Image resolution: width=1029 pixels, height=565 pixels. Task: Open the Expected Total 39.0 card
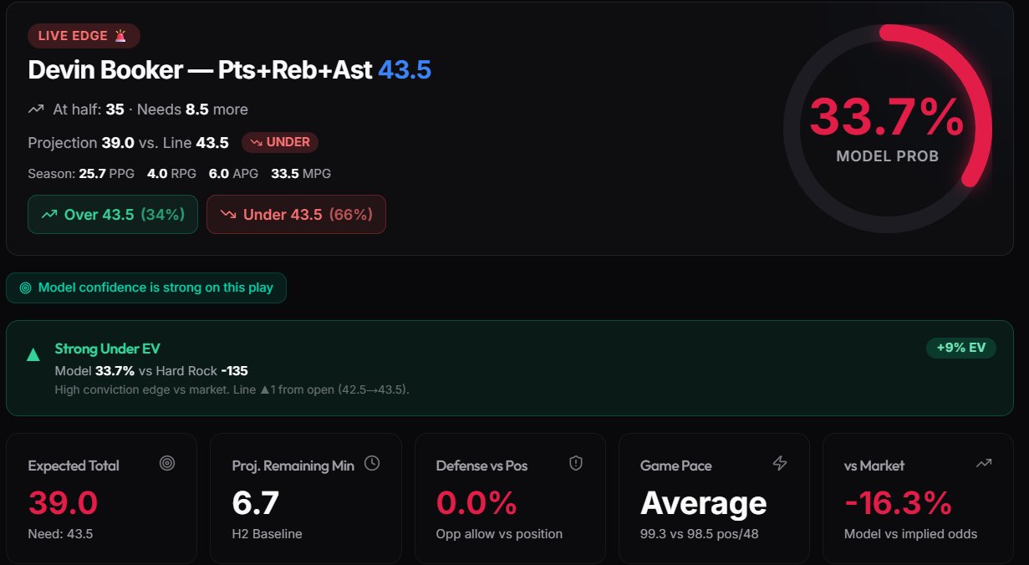click(101, 498)
